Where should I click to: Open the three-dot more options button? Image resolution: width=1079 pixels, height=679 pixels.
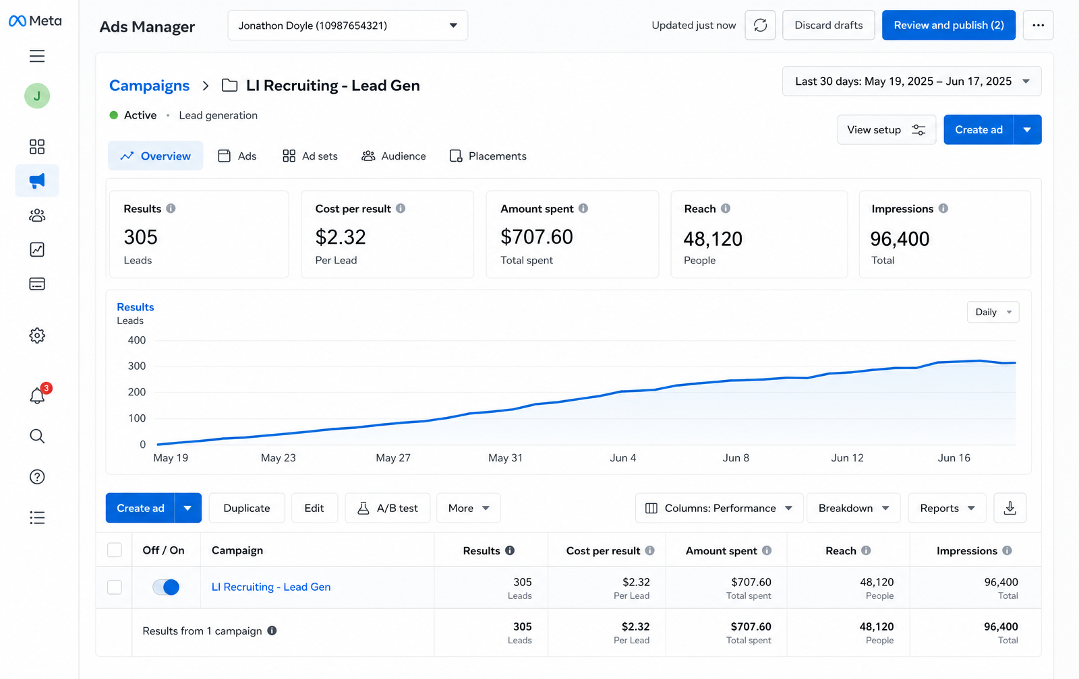(1038, 25)
